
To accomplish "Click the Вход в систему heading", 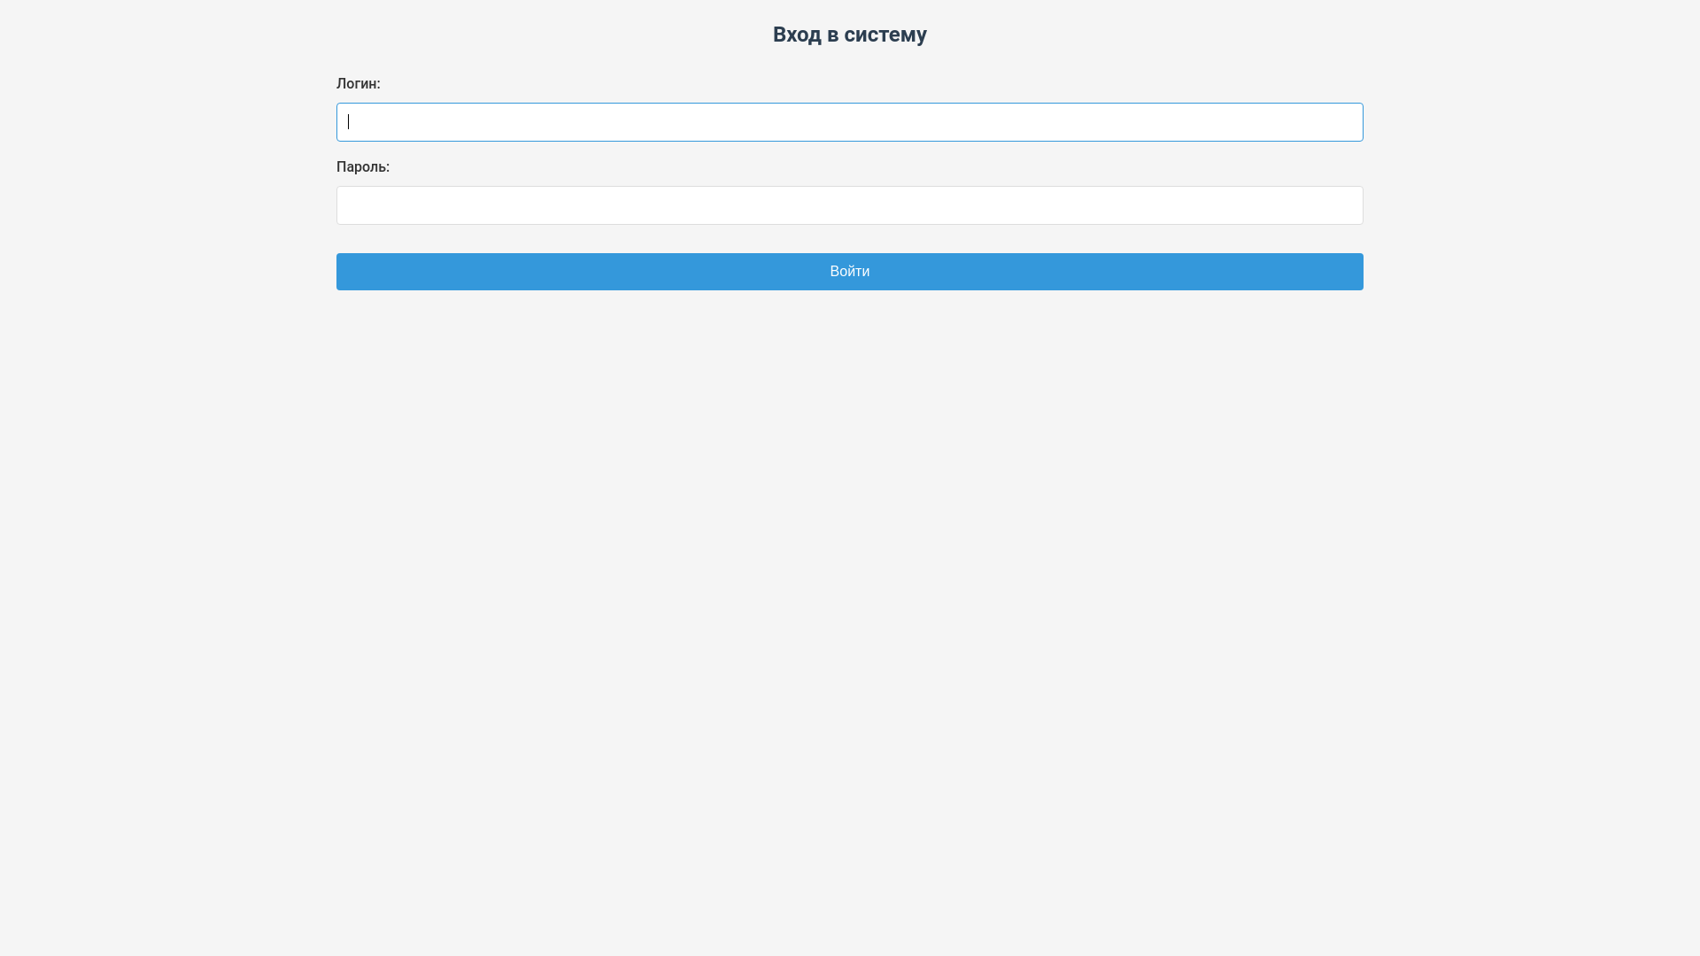I will tap(850, 35).
